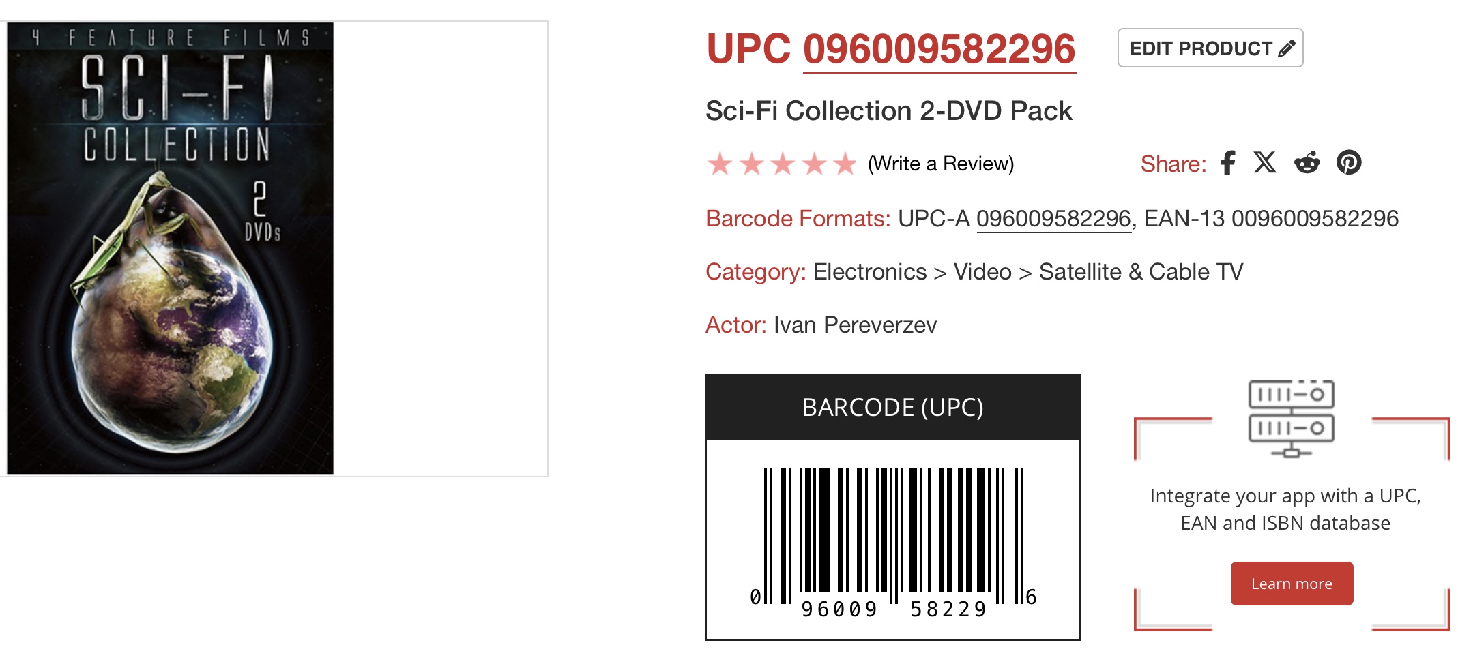Click the first rating star
This screenshot has height=649, width=1458.
[x=720, y=164]
